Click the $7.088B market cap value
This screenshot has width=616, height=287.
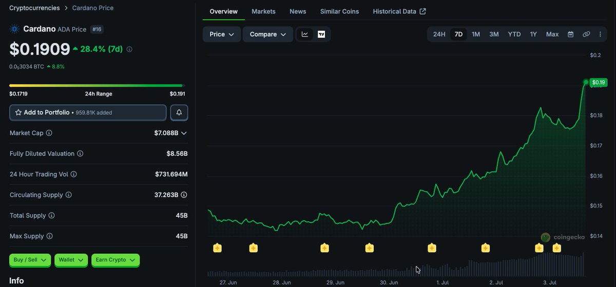tap(166, 133)
